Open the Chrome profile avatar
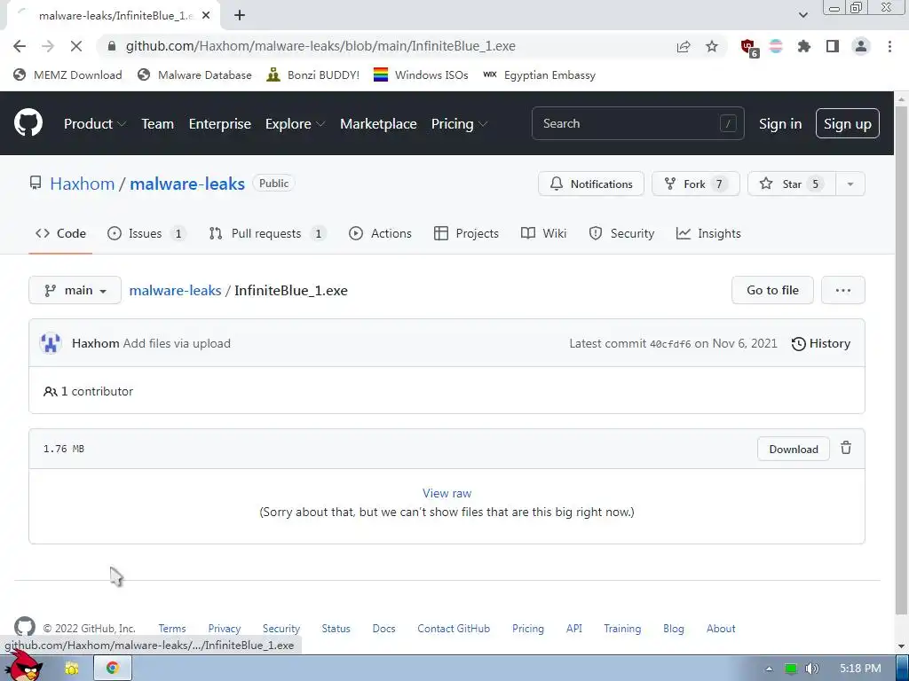 pos(861,46)
